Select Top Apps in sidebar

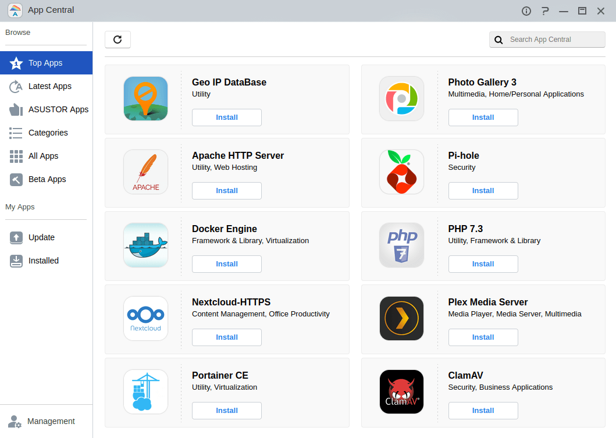(x=47, y=63)
